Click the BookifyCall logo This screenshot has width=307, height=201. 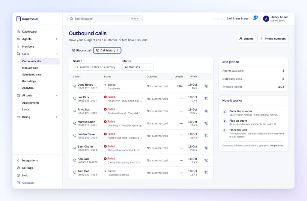[27, 19]
